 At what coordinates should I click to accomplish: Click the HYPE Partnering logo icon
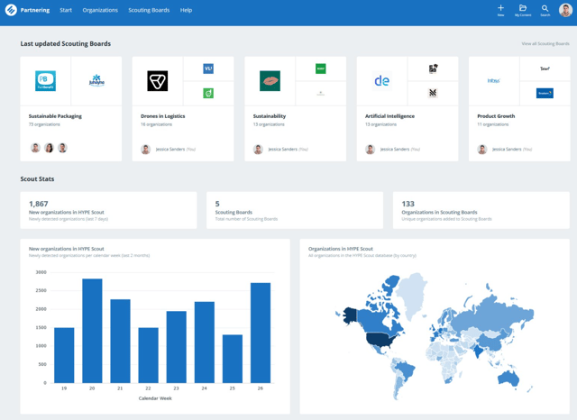pos(11,10)
